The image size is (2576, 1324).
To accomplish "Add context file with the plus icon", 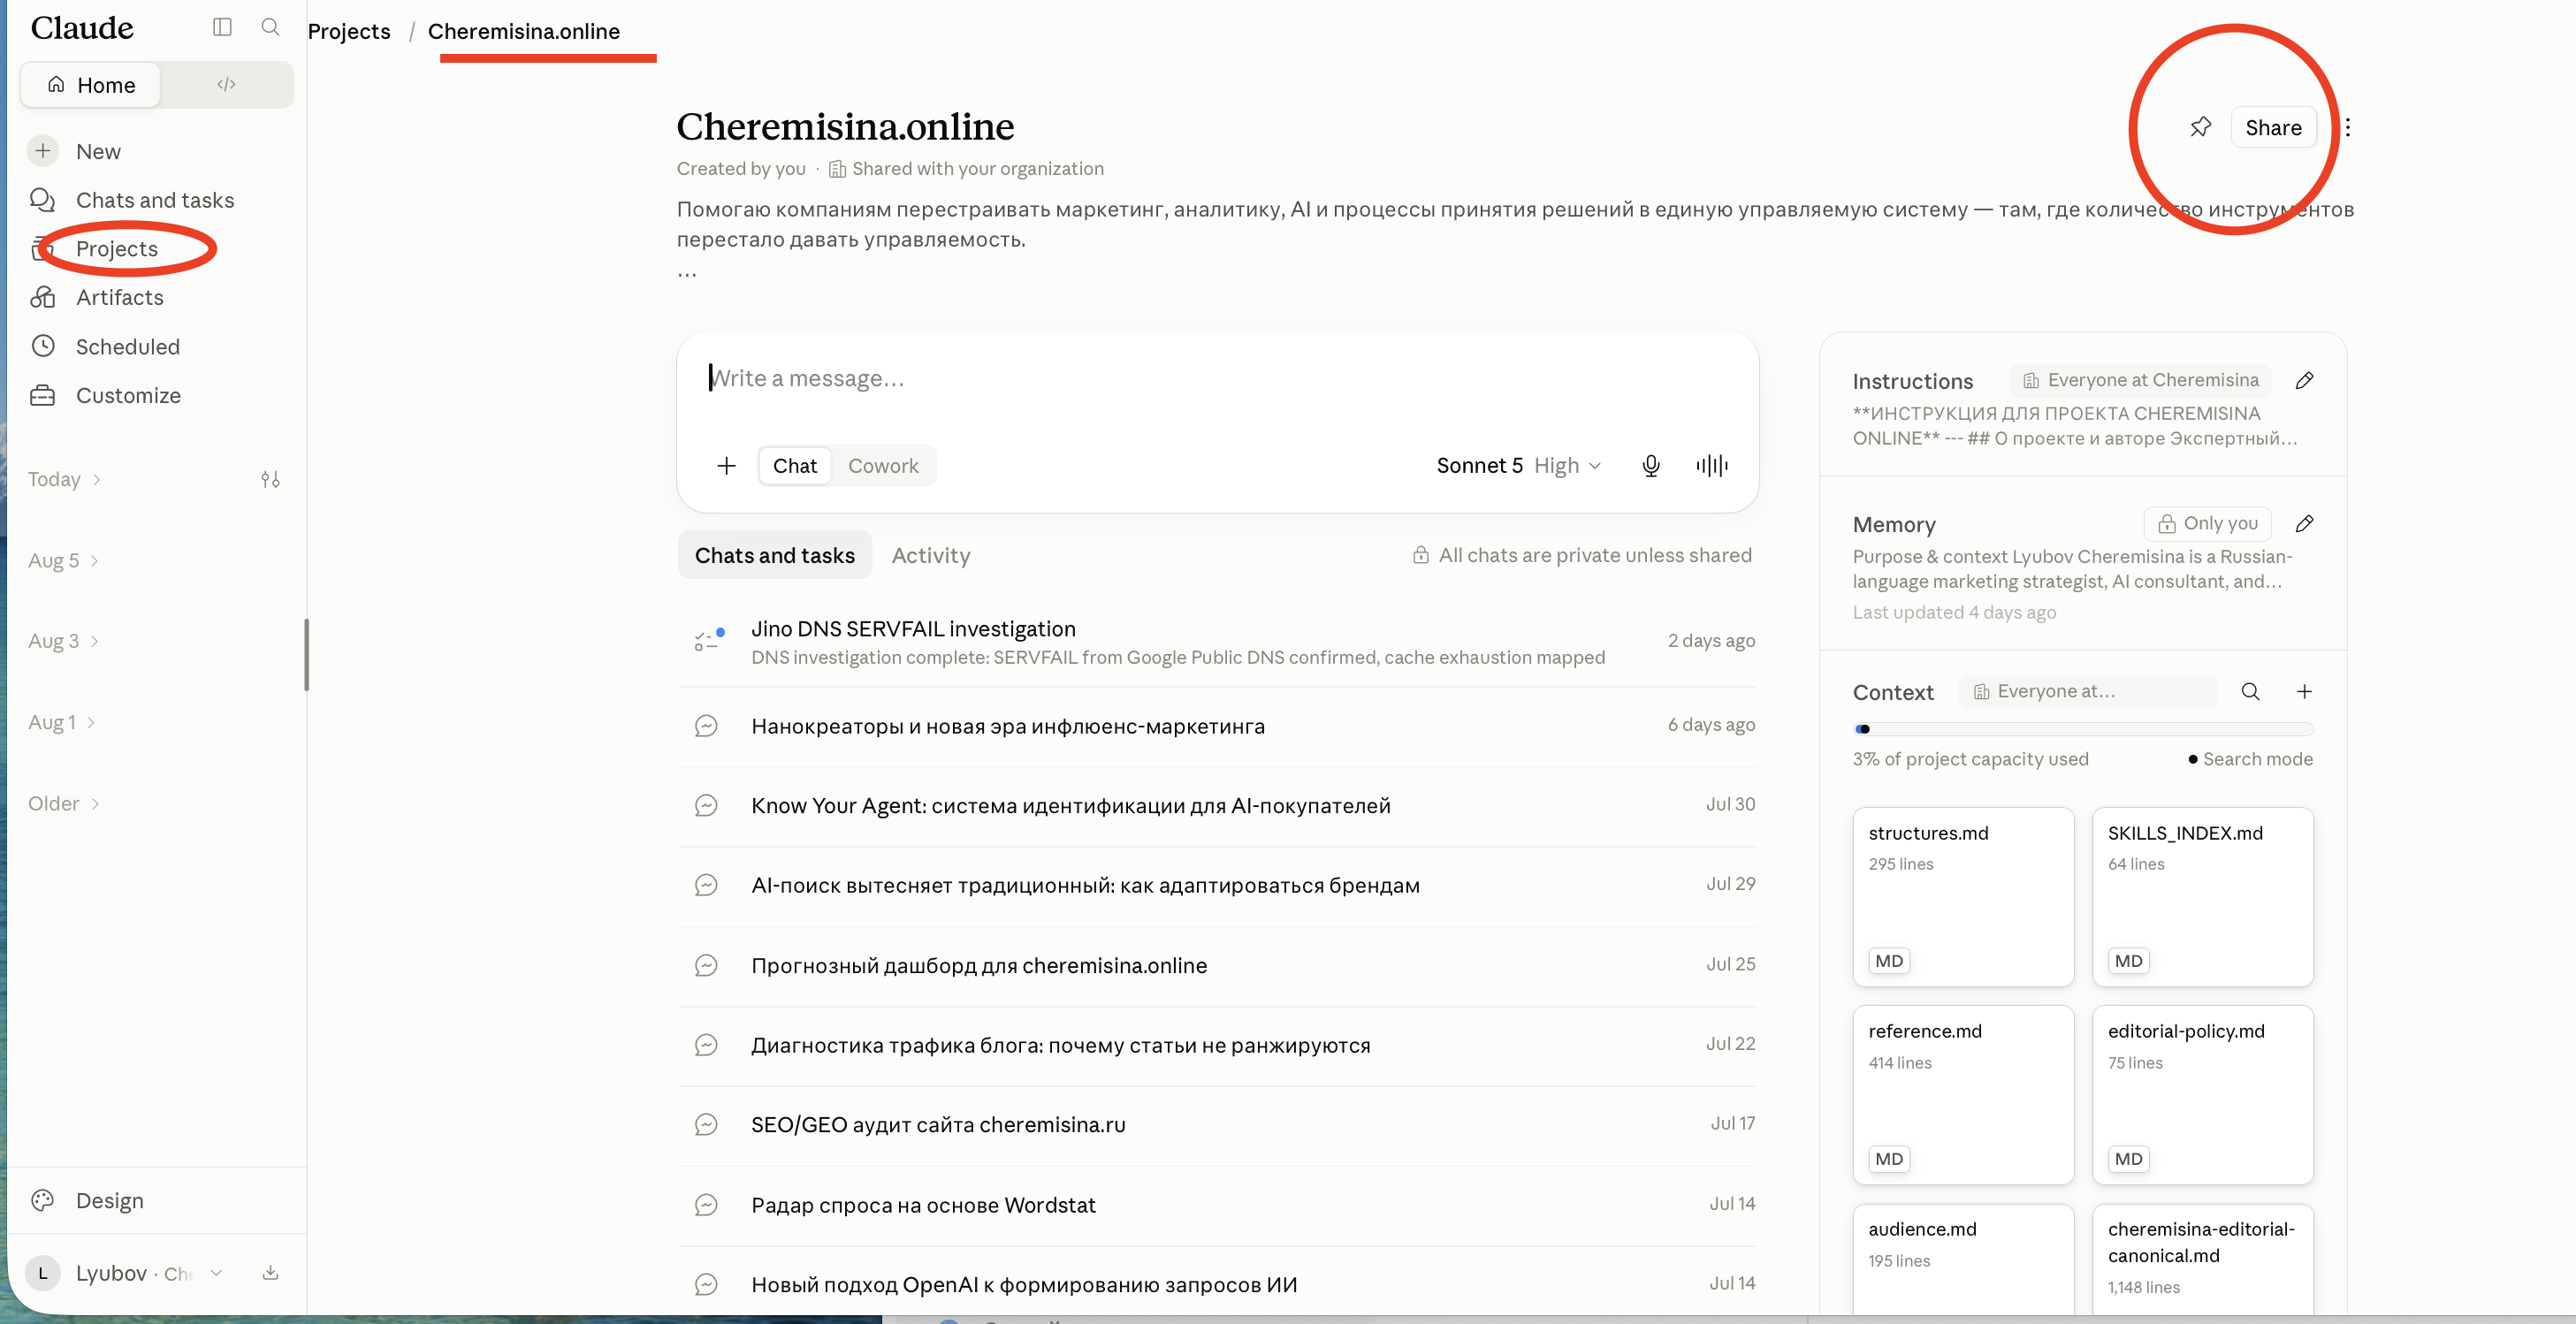I will [x=2304, y=692].
